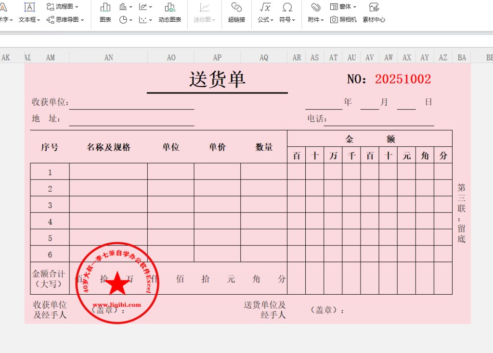Viewport: 493px width, 353px height.
Task: Select the AN column header
Action: (109, 58)
